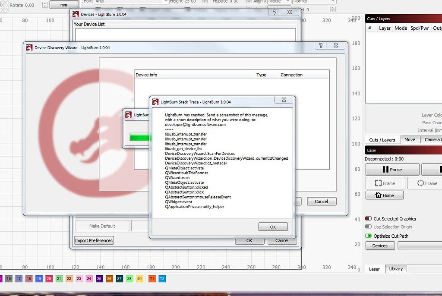Open the Align X dropdown set to Middle

point(278,2)
